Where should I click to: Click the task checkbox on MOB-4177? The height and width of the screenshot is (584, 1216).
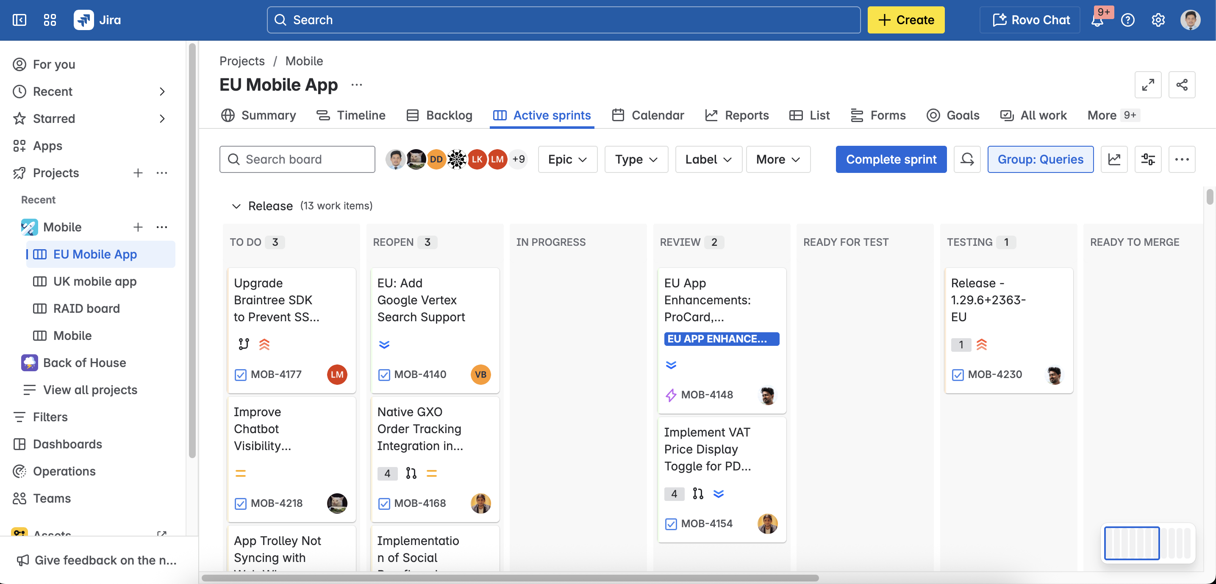241,374
